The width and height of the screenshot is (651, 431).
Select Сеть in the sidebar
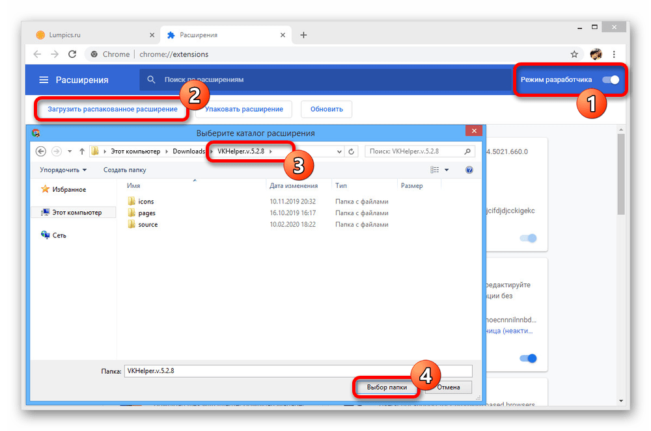53,235
